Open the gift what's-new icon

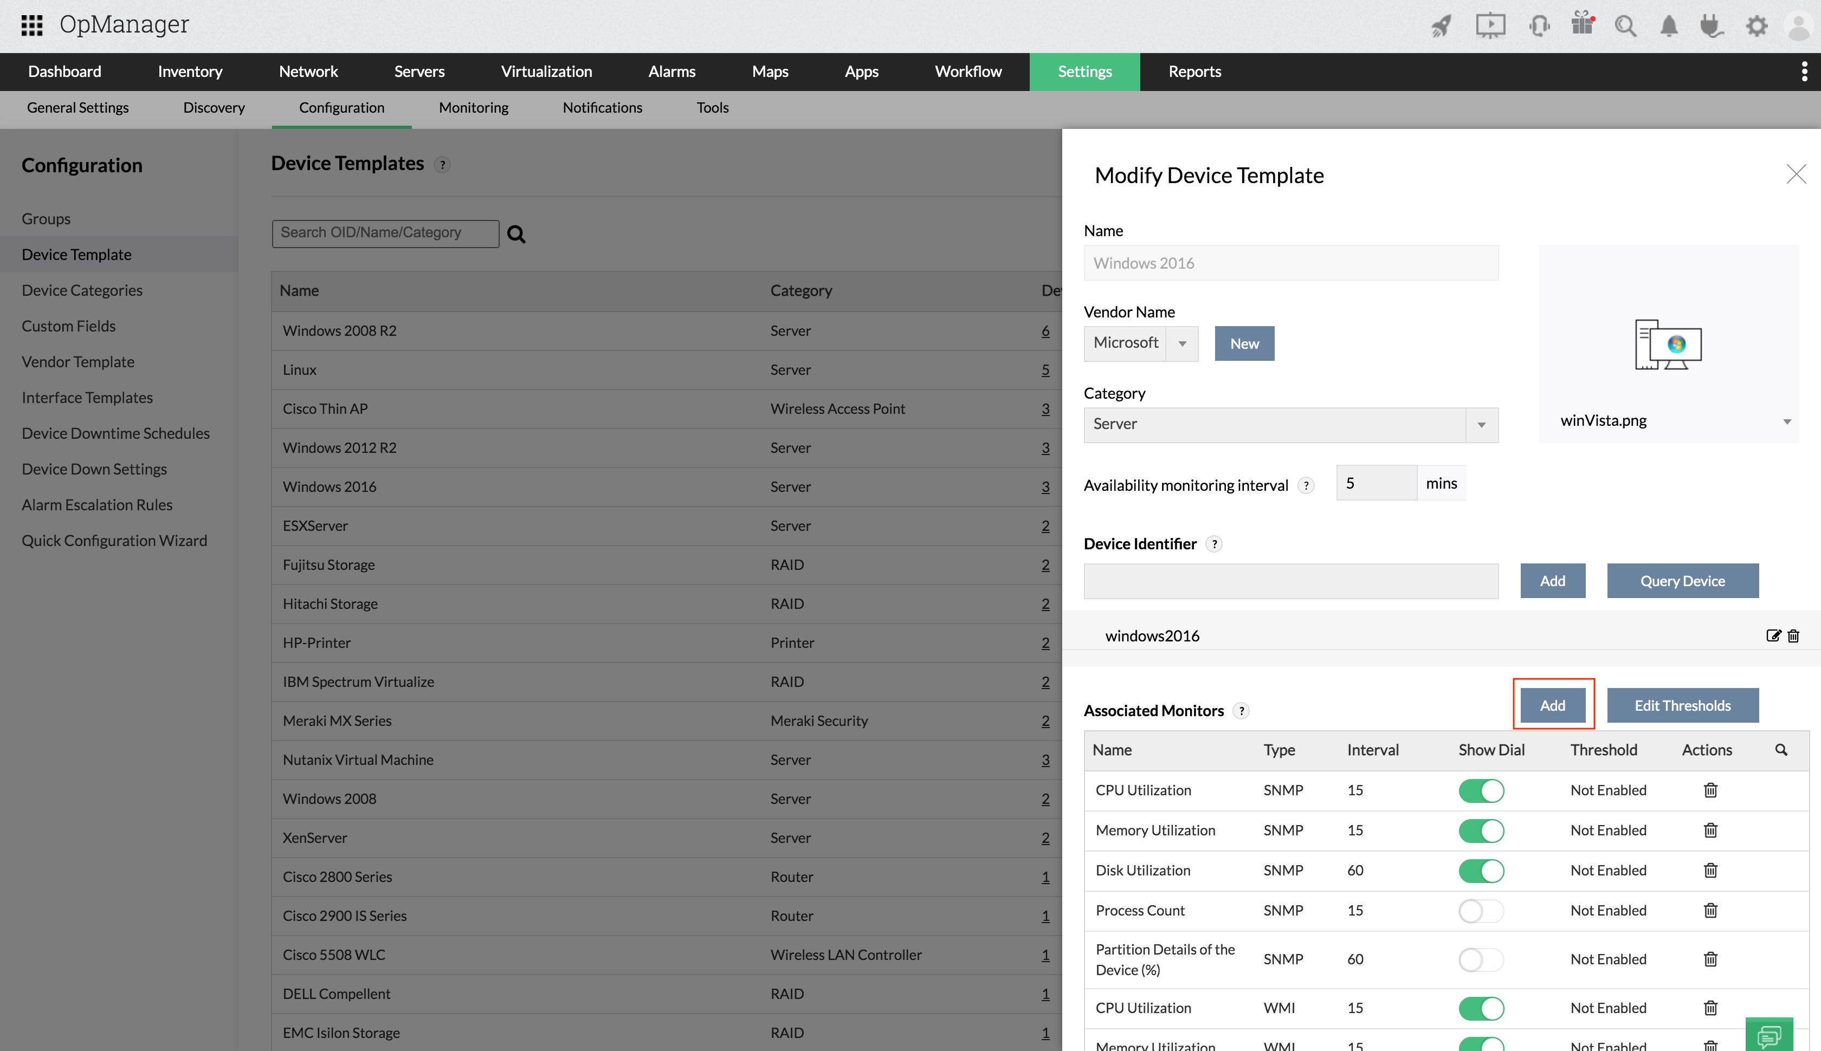pos(1582,24)
